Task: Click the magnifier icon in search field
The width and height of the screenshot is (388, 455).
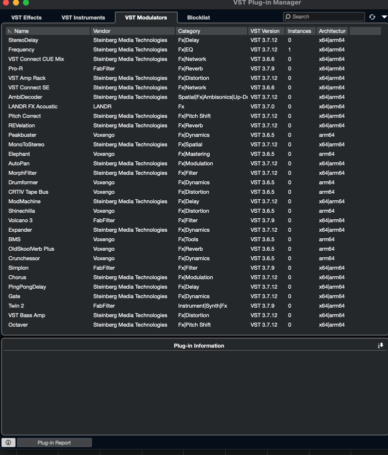Action: 288,17
